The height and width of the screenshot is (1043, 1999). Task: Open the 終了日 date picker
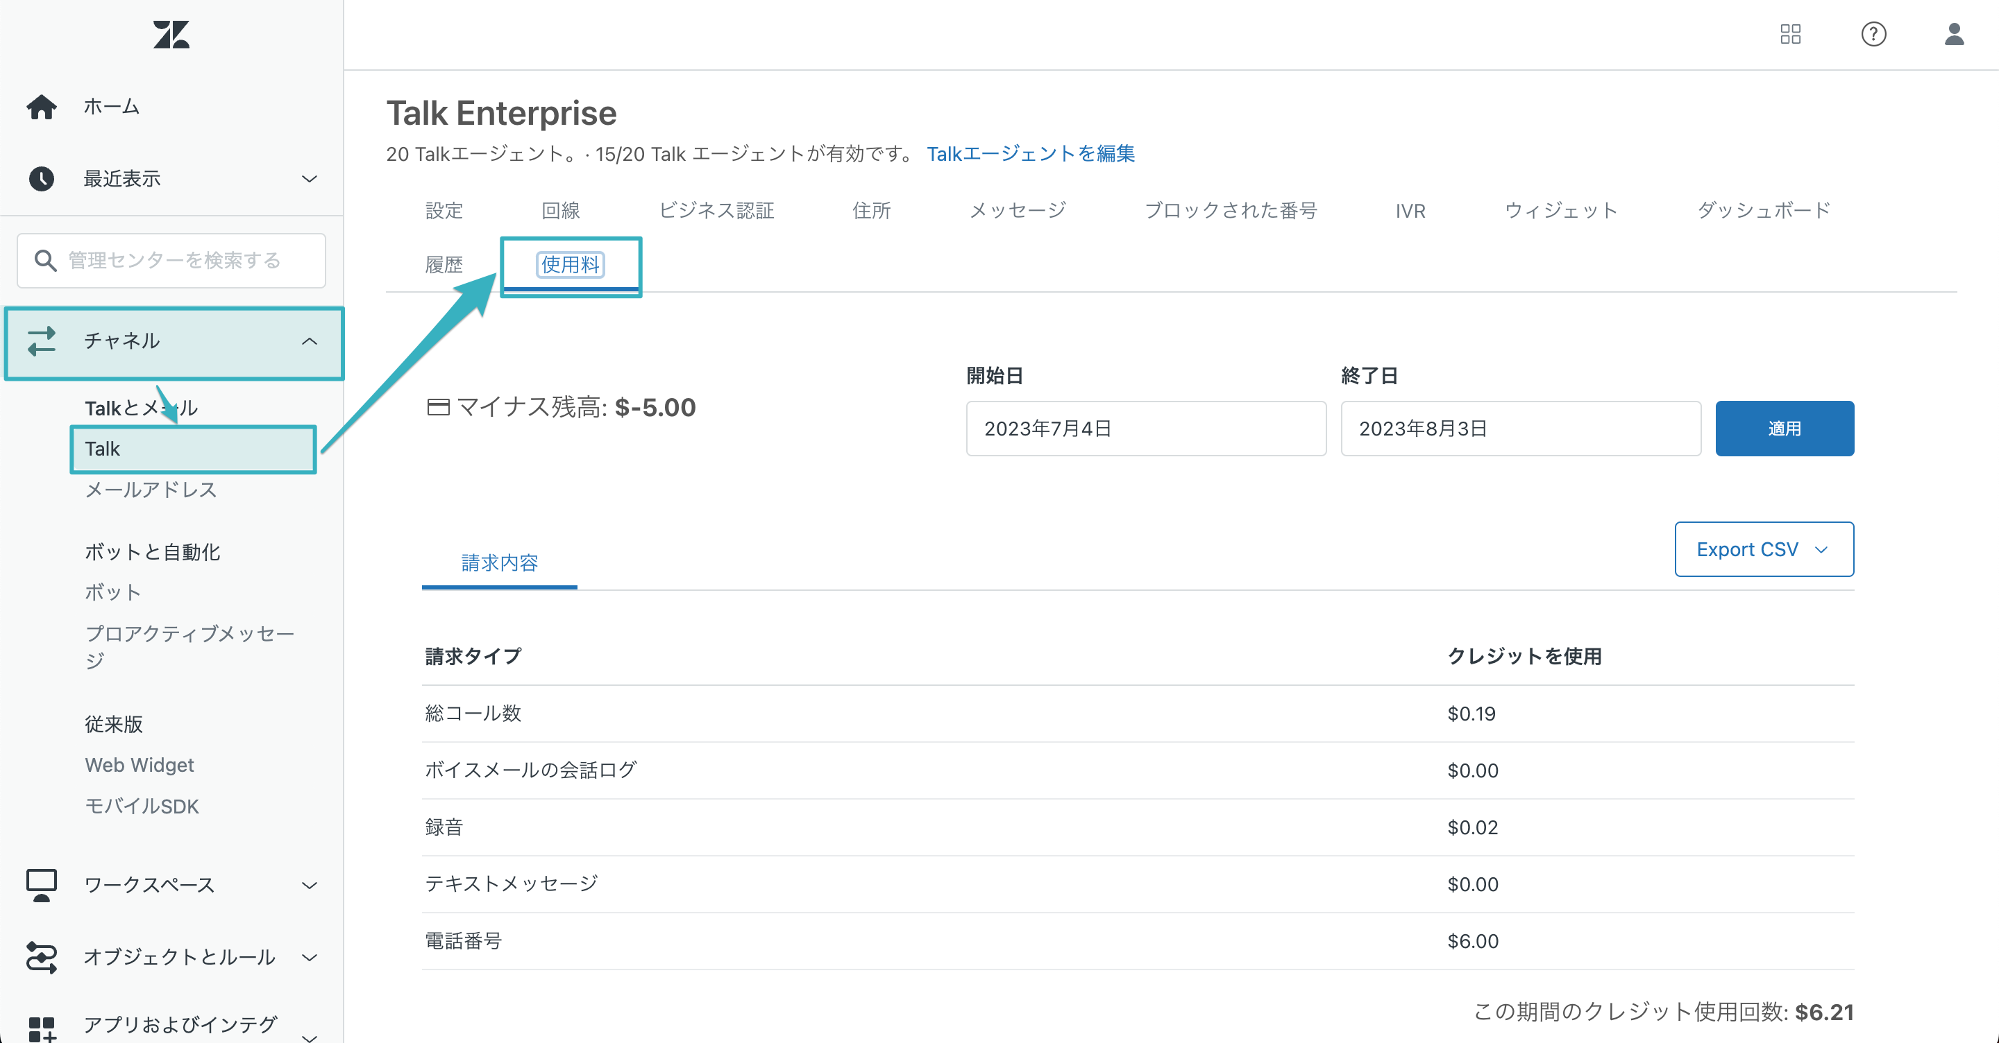1521,429
